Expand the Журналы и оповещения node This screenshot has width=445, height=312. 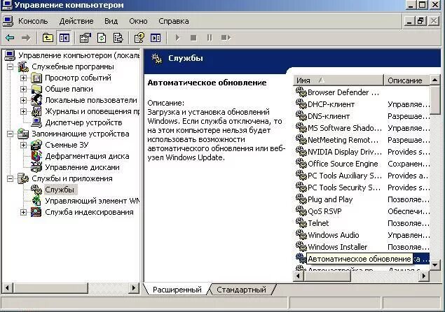[x=23, y=112]
